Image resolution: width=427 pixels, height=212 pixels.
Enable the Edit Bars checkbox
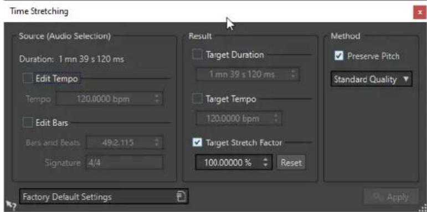28,123
